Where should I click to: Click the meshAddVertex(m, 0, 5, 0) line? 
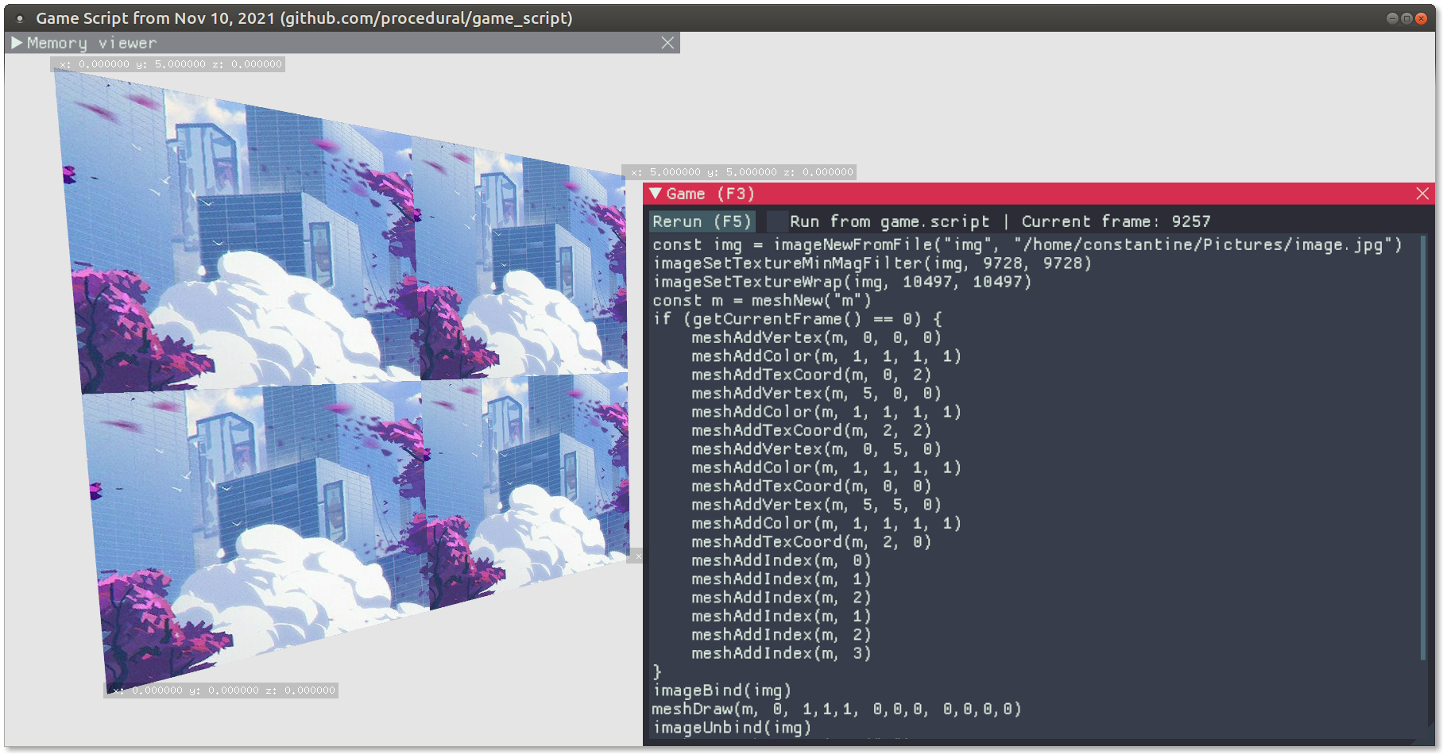(x=816, y=449)
